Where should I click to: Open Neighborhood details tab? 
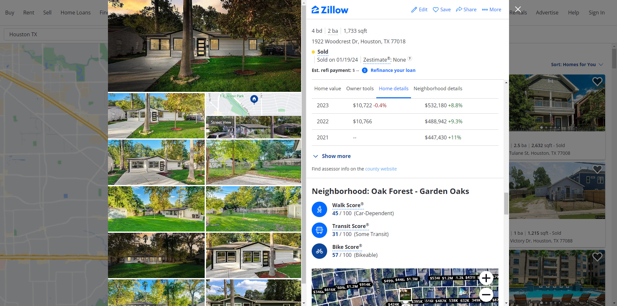(x=438, y=89)
